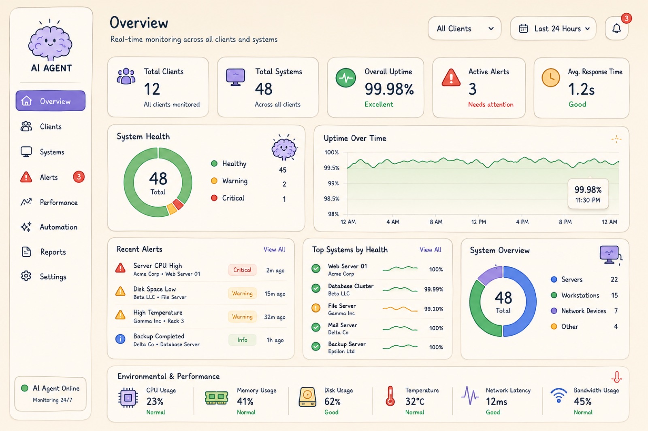Click the red badge 3 beside Alerts
This screenshot has height=431, width=648.
coord(79,177)
